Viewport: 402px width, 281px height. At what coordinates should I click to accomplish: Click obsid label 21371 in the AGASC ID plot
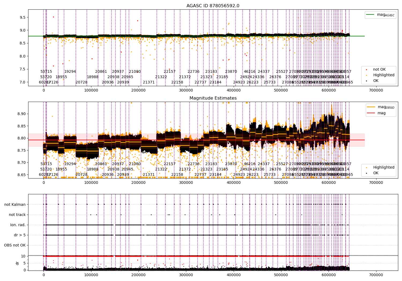(x=149, y=82)
